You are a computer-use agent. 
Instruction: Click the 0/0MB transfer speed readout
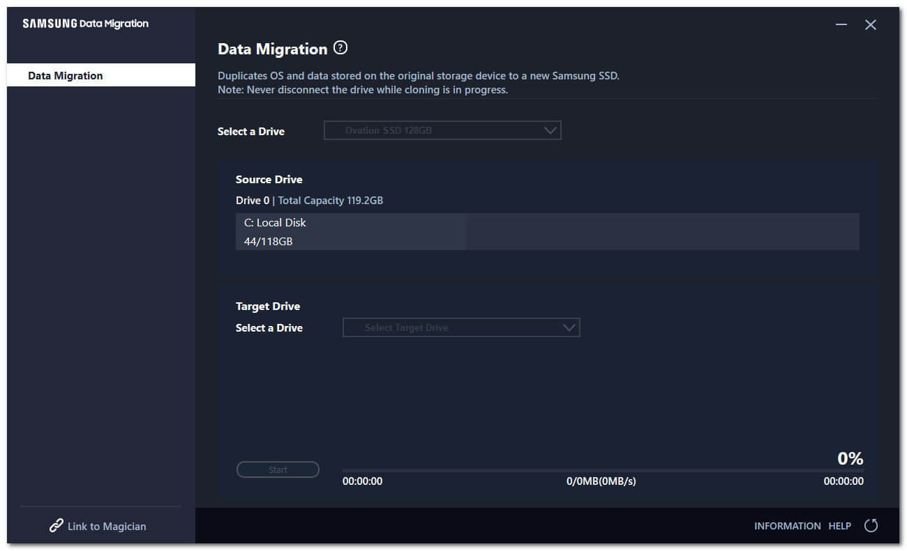[x=601, y=481]
